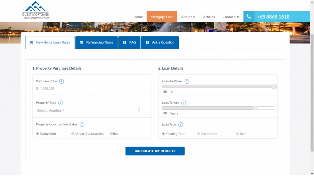
Task: Open help for Property Construction Status
Action: tap(82, 125)
